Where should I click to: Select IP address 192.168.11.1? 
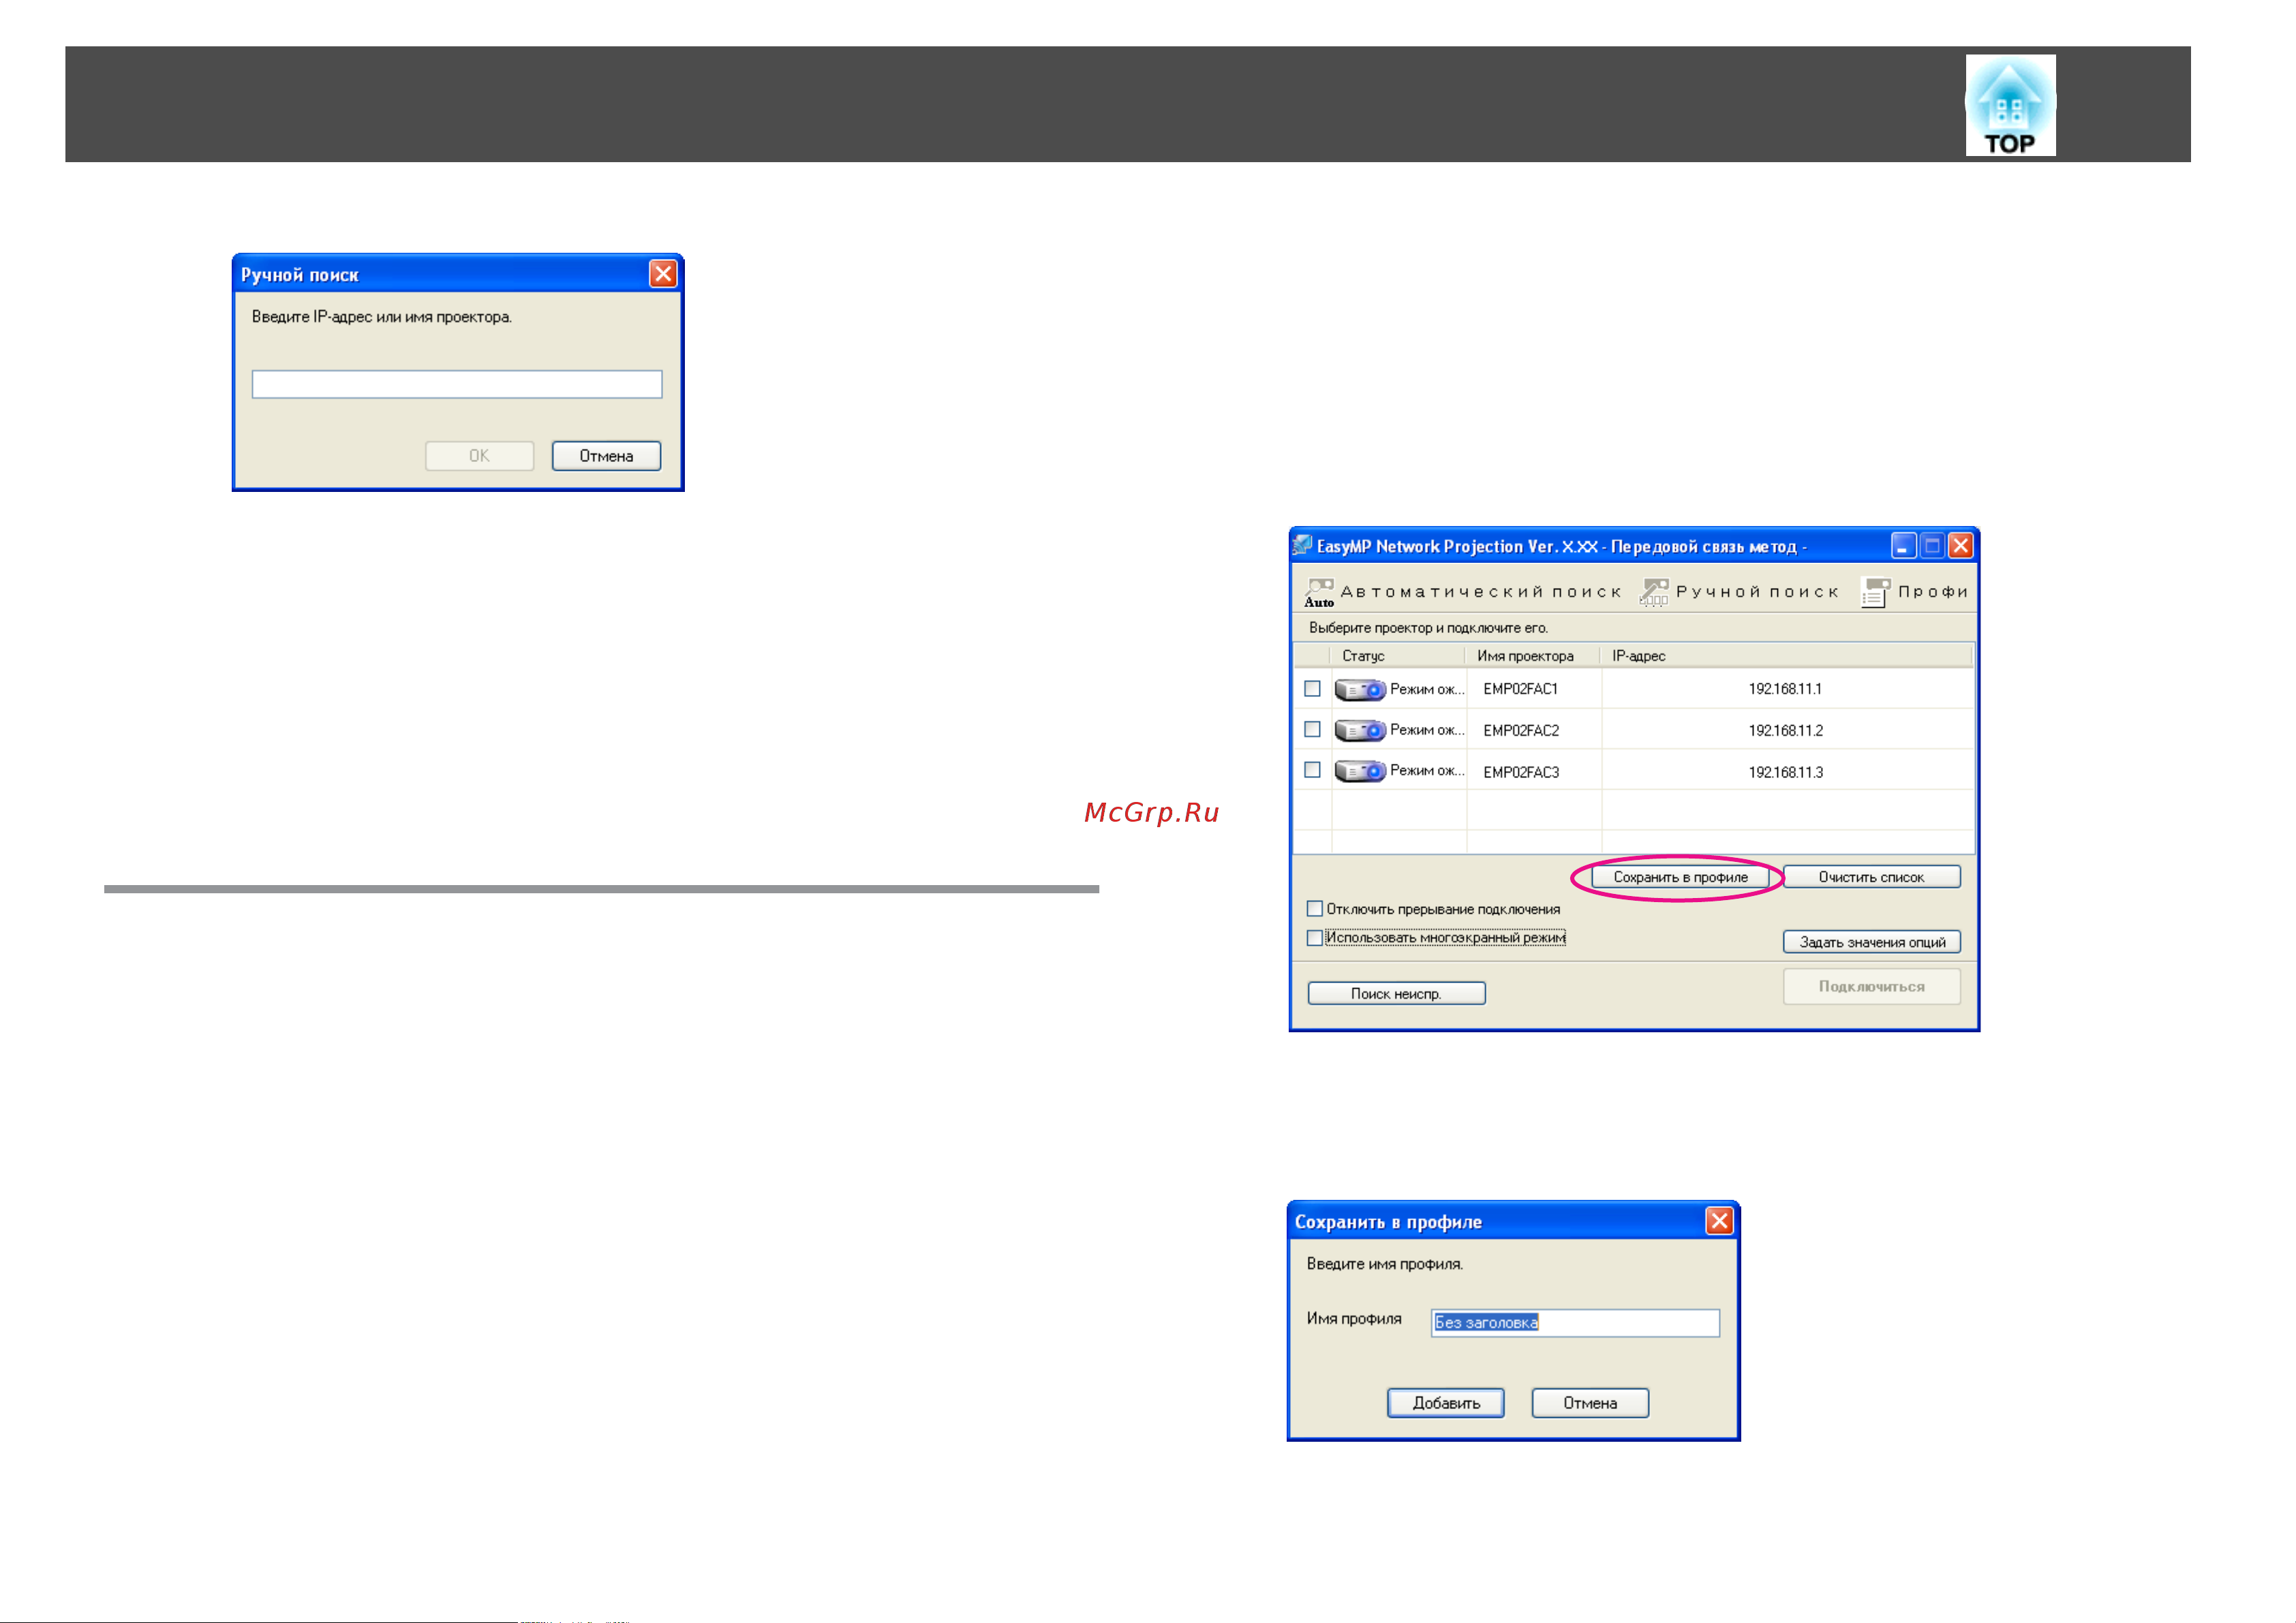click(1785, 689)
